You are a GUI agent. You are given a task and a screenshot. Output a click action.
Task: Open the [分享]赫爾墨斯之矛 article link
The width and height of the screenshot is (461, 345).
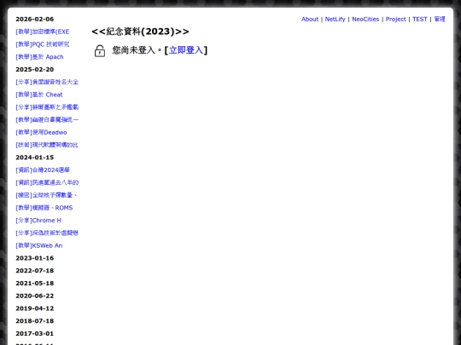[x=47, y=107]
